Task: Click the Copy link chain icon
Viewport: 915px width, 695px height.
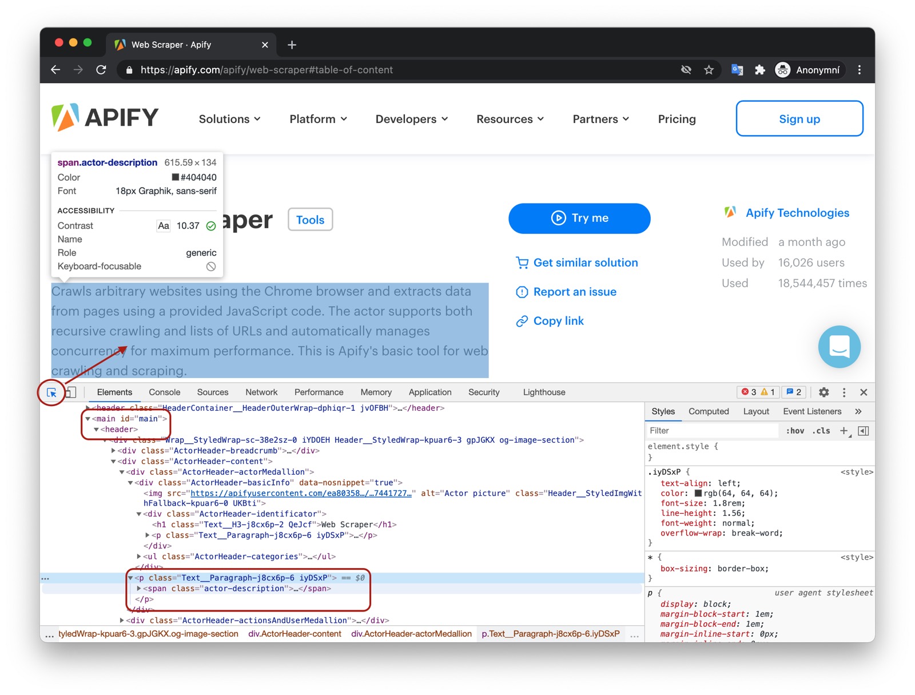Action: click(x=522, y=321)
